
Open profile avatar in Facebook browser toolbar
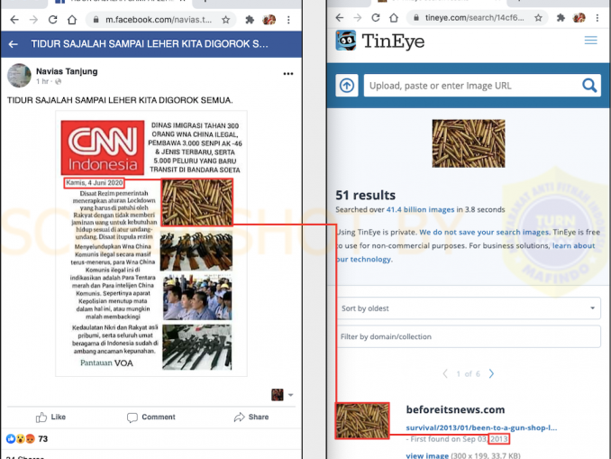[x=269, y=20]
